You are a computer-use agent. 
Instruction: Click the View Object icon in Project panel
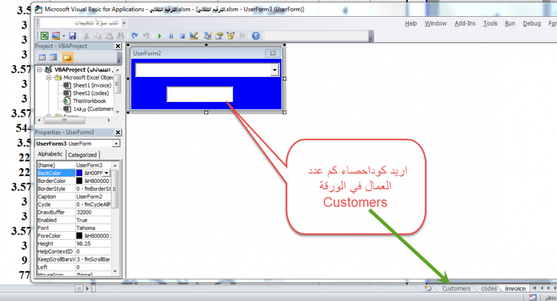coord(53,57)
